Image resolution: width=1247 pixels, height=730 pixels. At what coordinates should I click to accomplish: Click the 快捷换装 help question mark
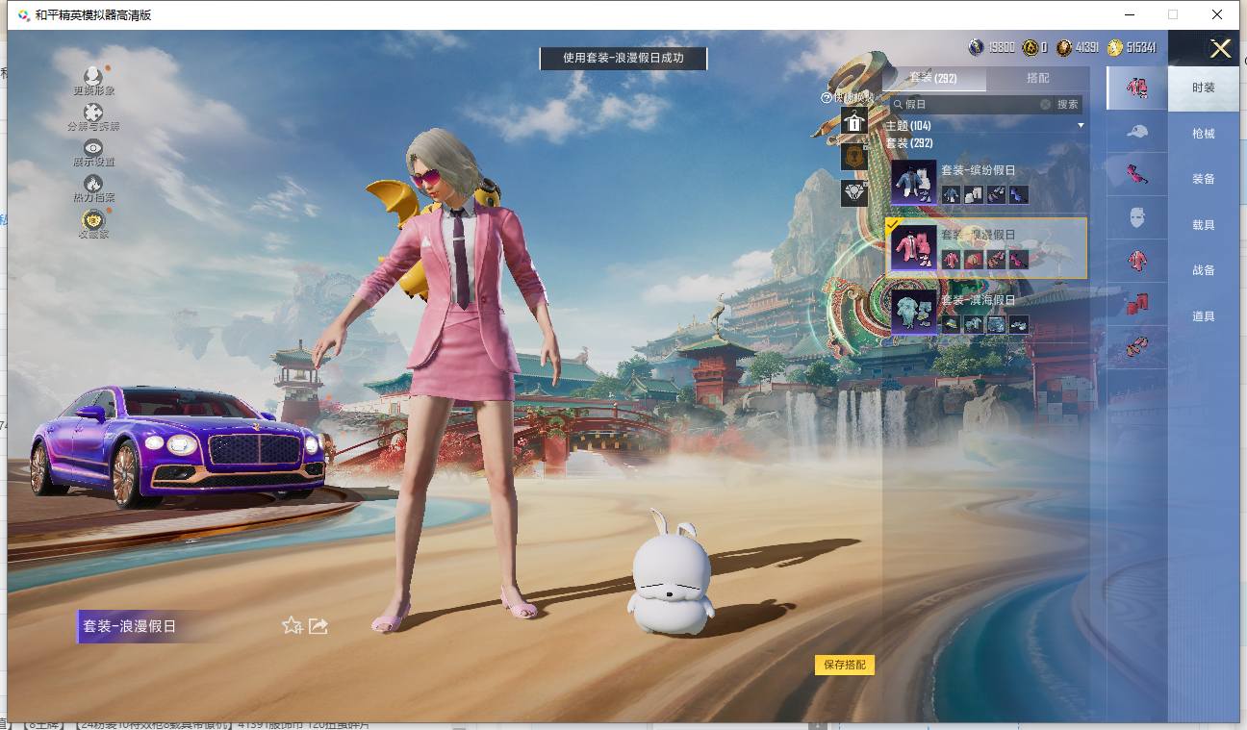pos(826,97)
